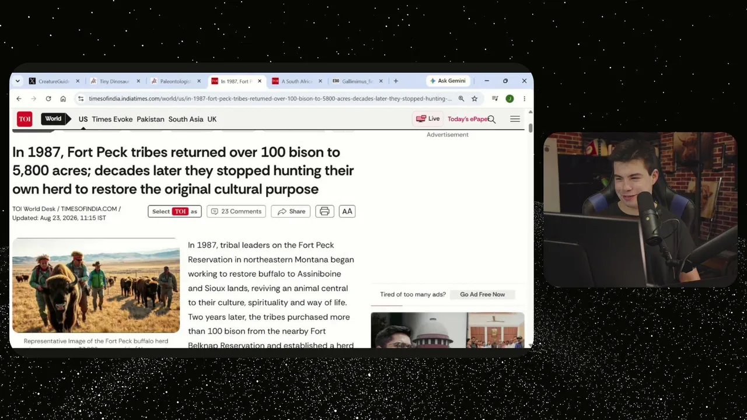This screenshot has width=747, height=420.
Task: Open the green profile avatar
Action: [509, 99]
